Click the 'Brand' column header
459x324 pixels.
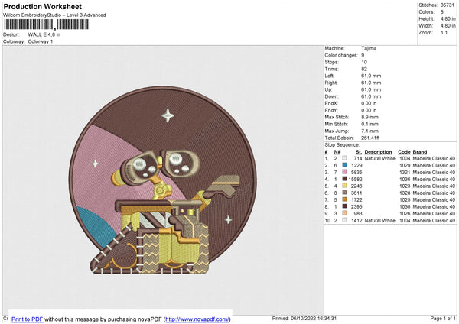420,152
